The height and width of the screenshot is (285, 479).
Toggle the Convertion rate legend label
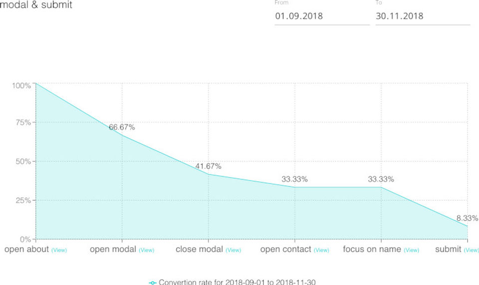[237, 283]
